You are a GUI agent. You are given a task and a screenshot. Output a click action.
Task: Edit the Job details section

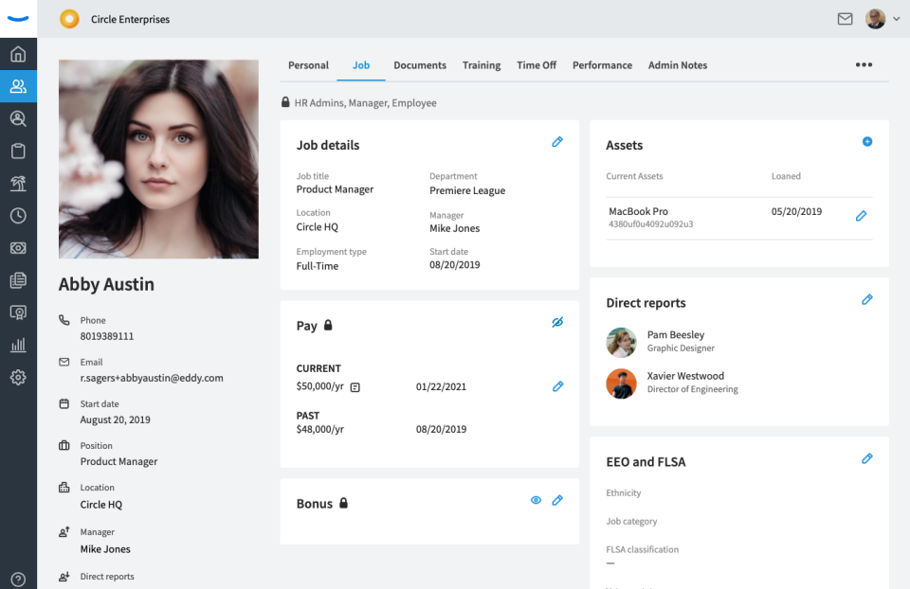tap(557, 141)
